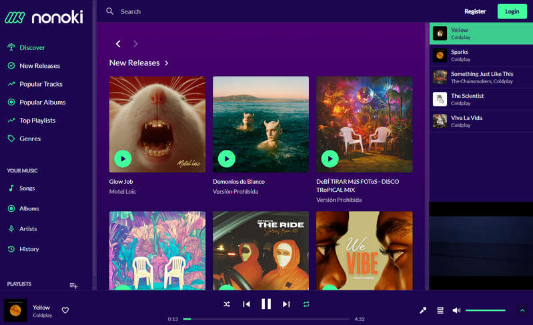The height and width of the screenshot is (325, 533).
Task: Open the We Vibe album cover
Action: [364, 250]
